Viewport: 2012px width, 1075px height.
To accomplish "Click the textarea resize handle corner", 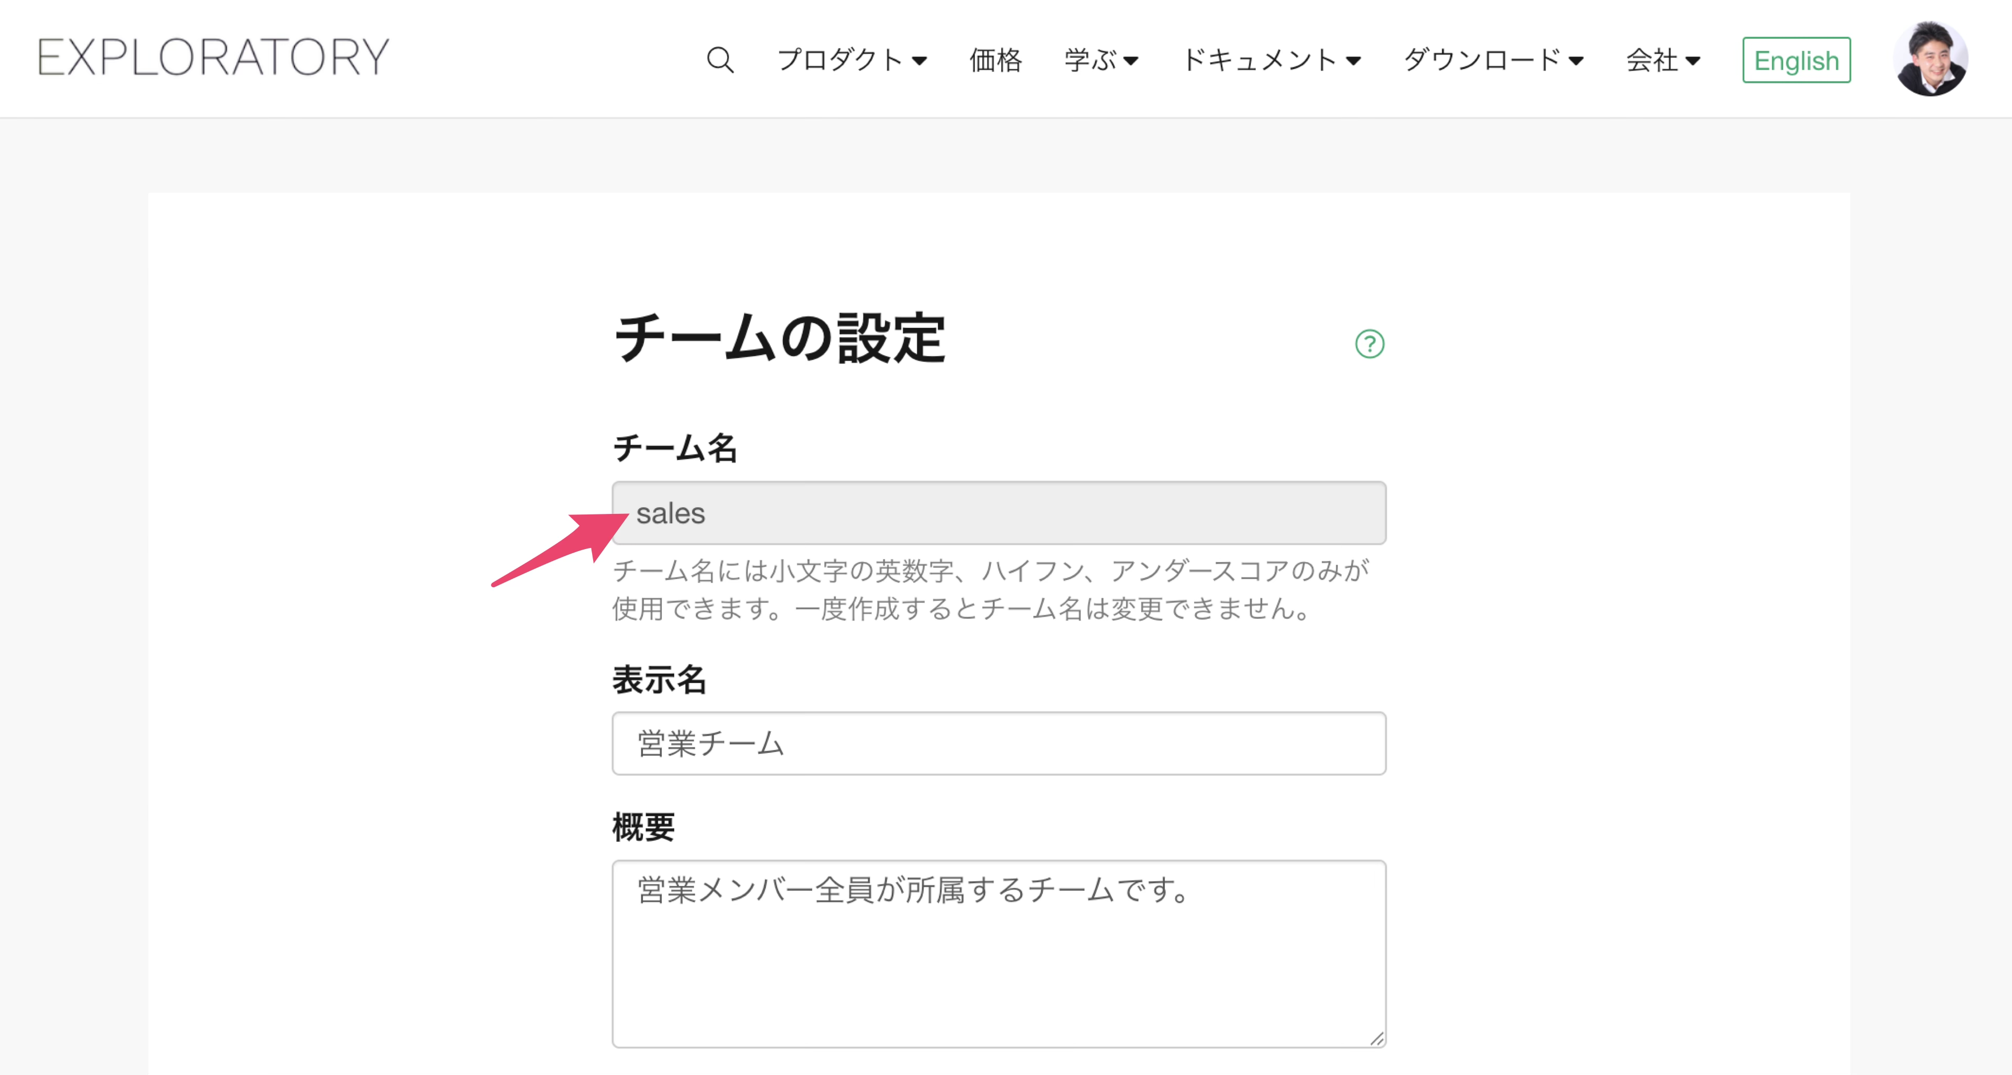I will click(1377, 1038).
